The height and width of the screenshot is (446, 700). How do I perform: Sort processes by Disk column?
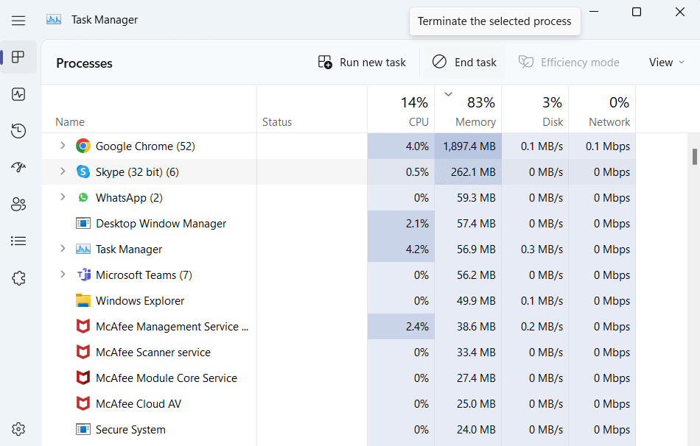535,109
